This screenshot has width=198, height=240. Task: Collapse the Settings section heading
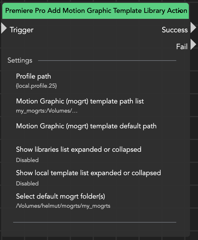[20, 60]
